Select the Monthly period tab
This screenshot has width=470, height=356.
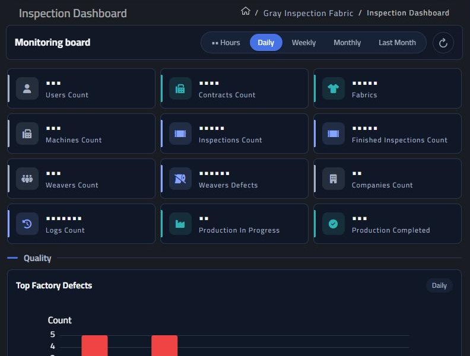[347, 43]
